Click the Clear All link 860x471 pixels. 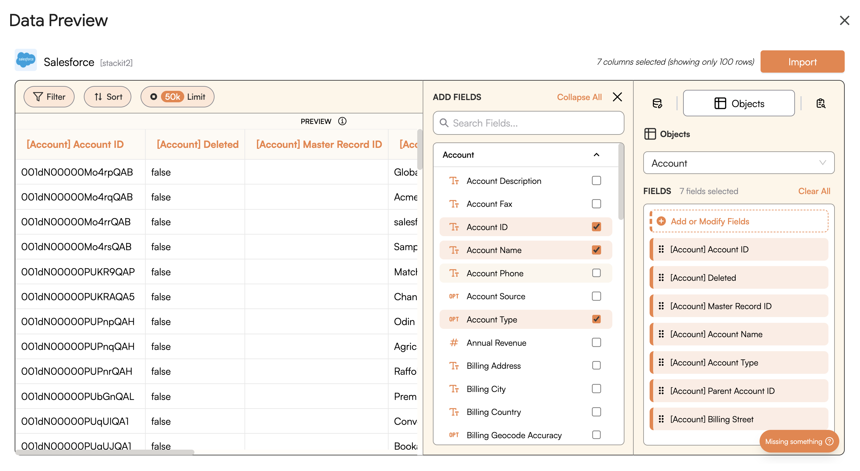click(814, 191)
